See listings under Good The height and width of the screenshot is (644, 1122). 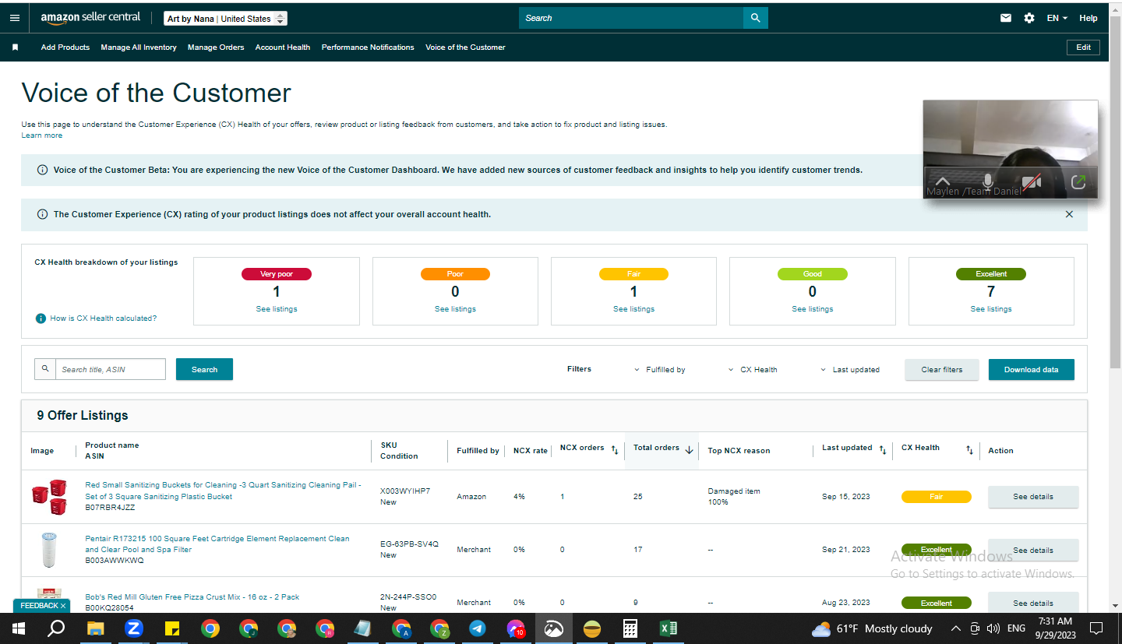click(813, 309)
